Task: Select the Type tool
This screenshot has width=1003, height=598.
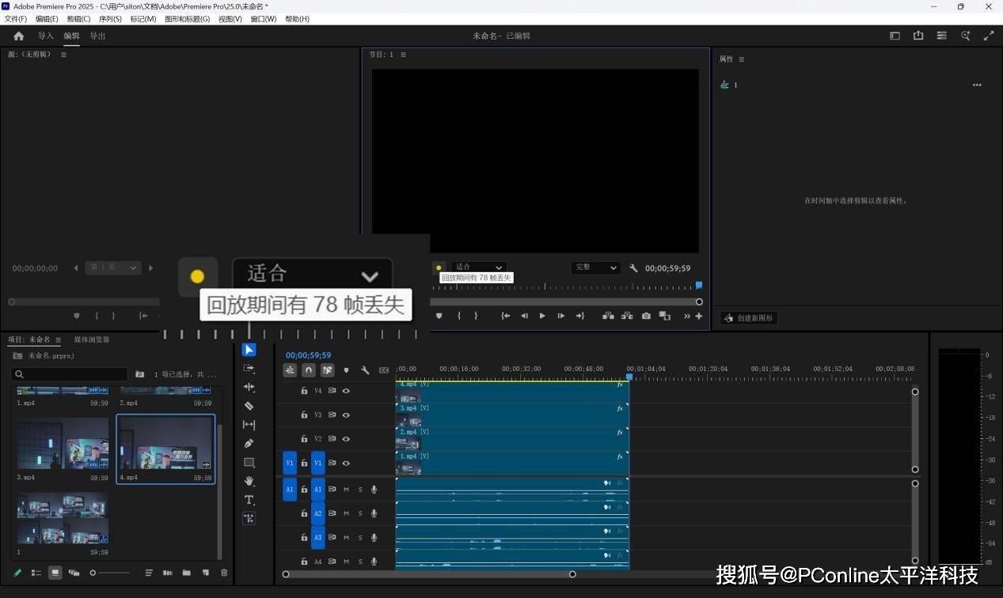Action: pyautogui.click(x=249, y=500)
